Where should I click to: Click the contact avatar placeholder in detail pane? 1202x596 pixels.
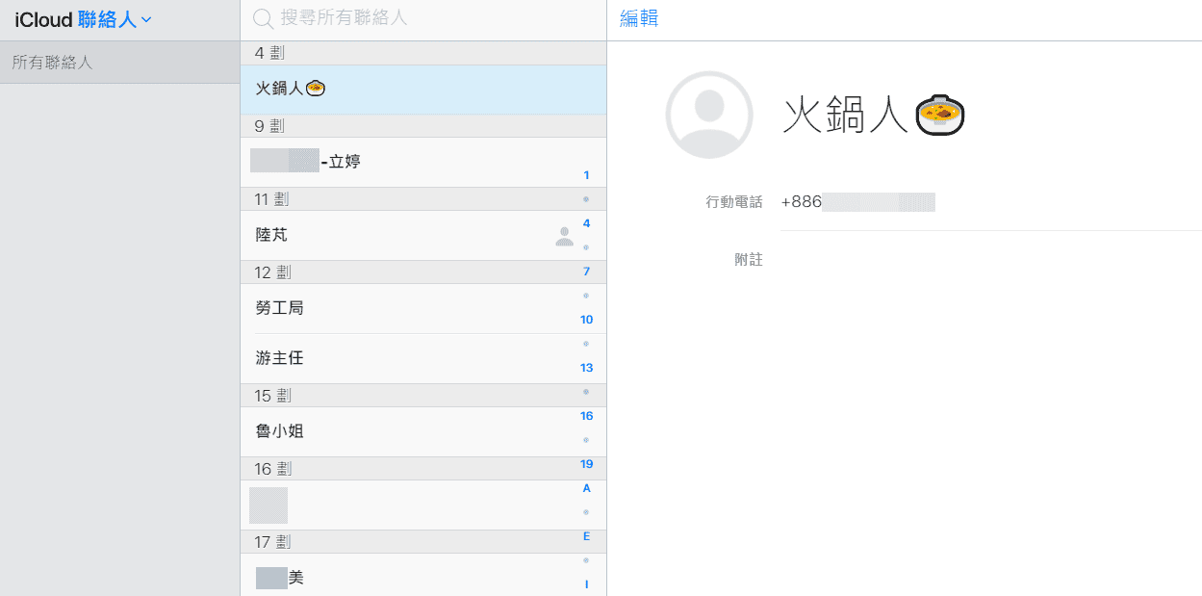click(709, 115)
